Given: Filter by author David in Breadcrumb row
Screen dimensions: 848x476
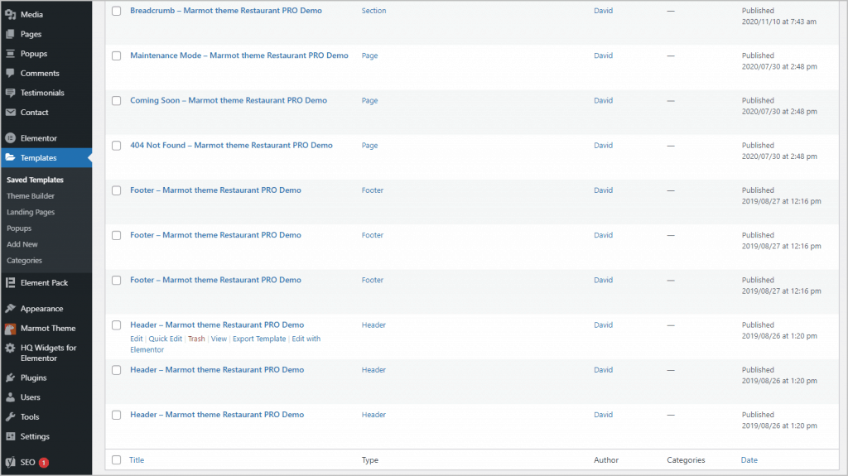Looking at the screenshot, I should tap(603, 12).
